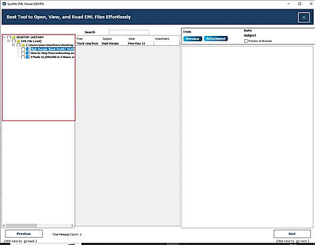The width and height of the screenshot is (315, 245).
Task: Click the email icon beside I Made $1,000,000
Action: point(28,57)
